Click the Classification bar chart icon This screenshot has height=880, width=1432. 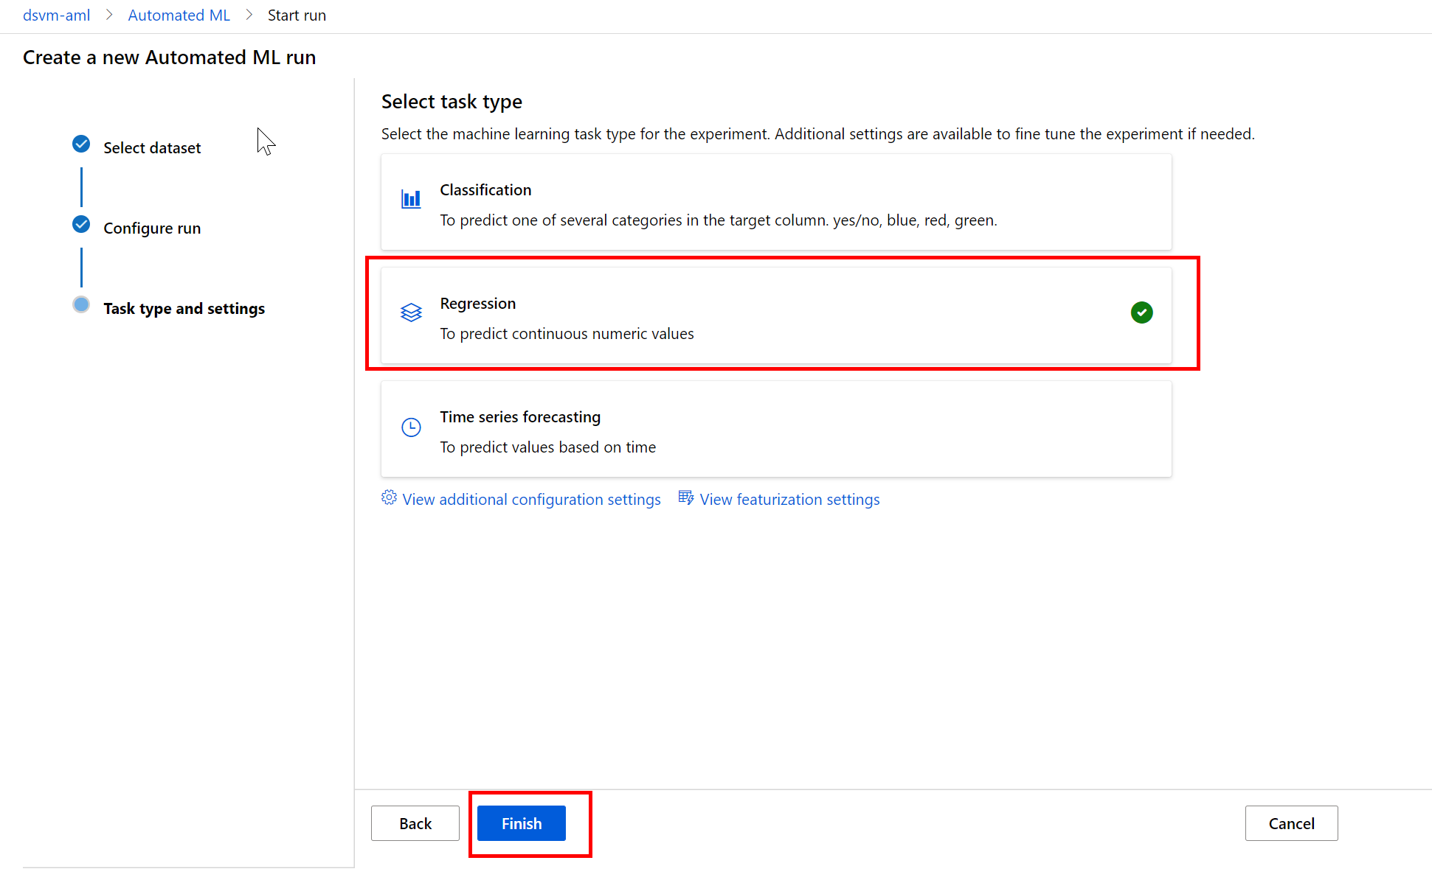[x=411, y=199]
